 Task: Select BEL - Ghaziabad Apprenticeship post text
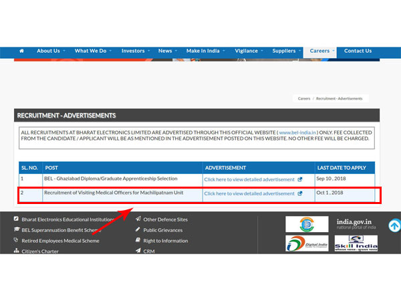click(x=111, y=179)
